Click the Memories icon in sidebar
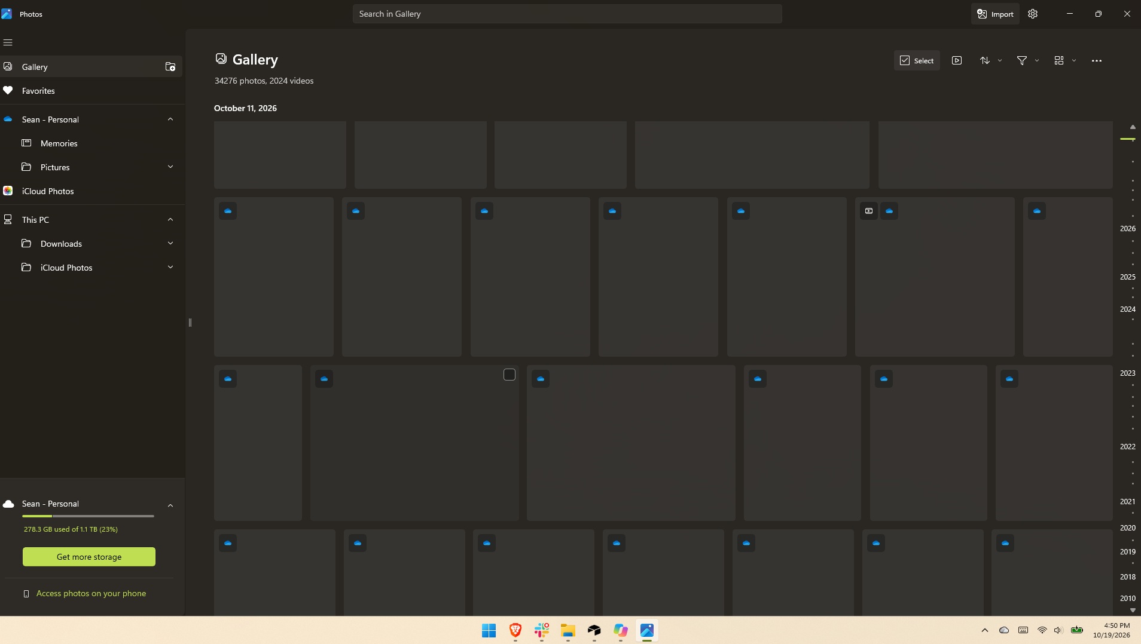This screenshot has width=1141, height=644. pyautogui.click(x=26, y=143)
